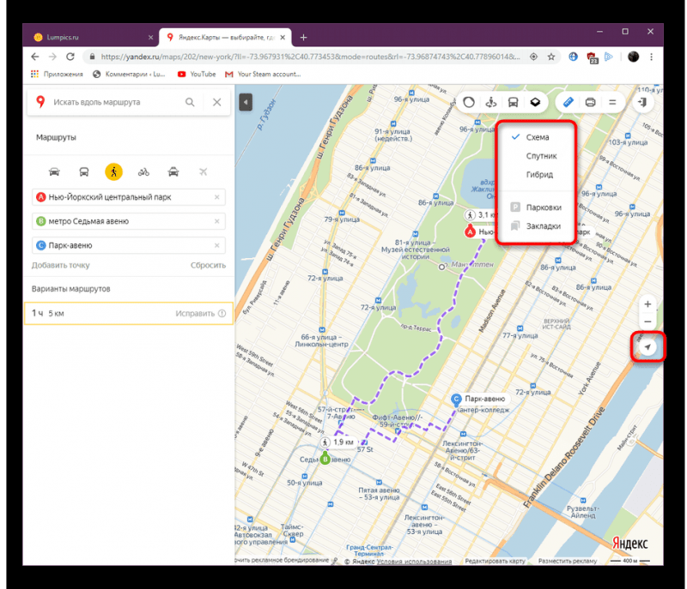This screenshot has width=687, height=589.
Task: Click Редактировать карту link
Action: tap(495, 561)
